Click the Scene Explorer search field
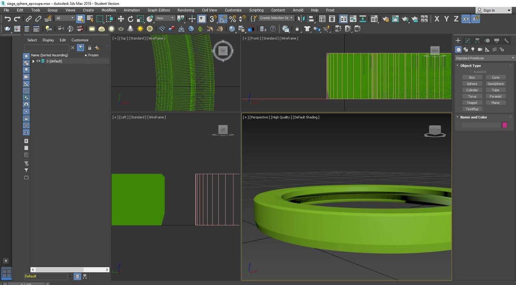Screen dimensions: 516x285 [x=46, y=48]
